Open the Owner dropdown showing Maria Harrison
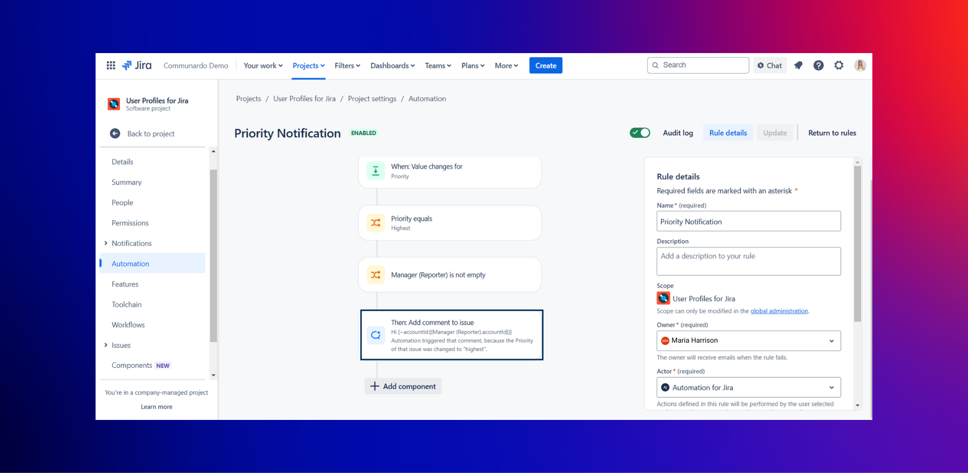 (x=749, y=341)
